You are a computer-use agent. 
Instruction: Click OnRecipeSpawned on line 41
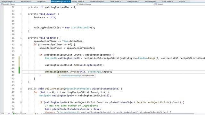click(56, 72)
